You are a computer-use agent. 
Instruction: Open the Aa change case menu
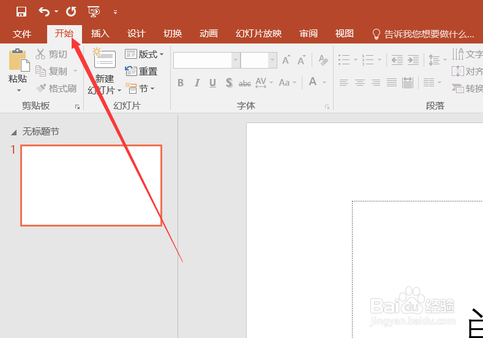click(287, 83)
